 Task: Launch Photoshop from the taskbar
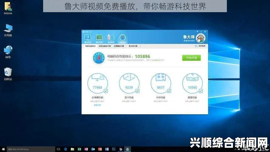point(114,149)
